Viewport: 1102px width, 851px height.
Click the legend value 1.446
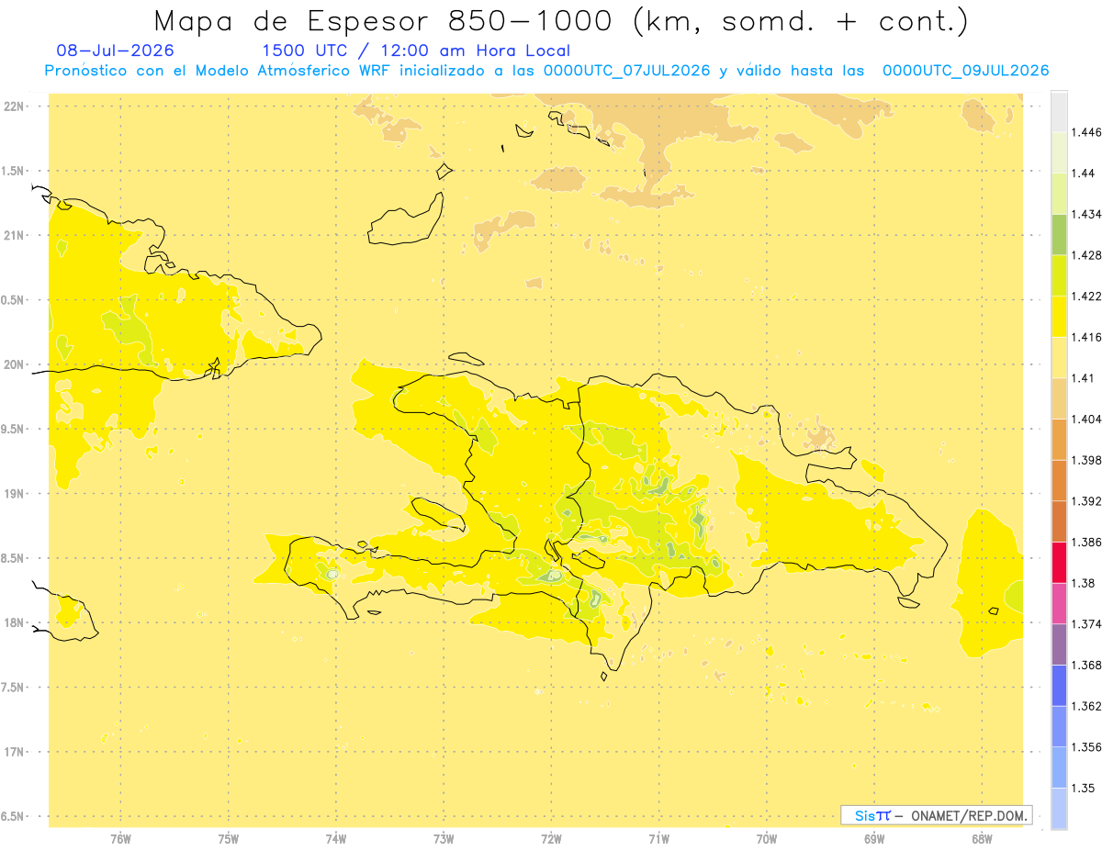click(x=1085, y=132)
